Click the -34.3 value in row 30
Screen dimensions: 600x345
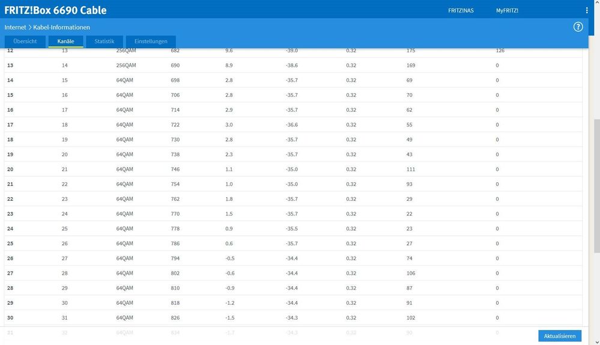click(291, 318)
